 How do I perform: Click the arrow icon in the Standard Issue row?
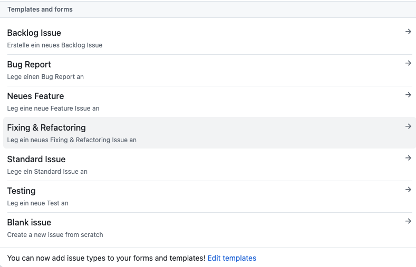[x=408, y=158]
